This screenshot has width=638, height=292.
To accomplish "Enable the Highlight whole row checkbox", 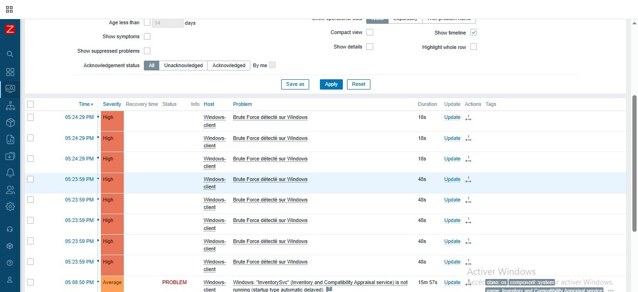I will click(474, 47).
